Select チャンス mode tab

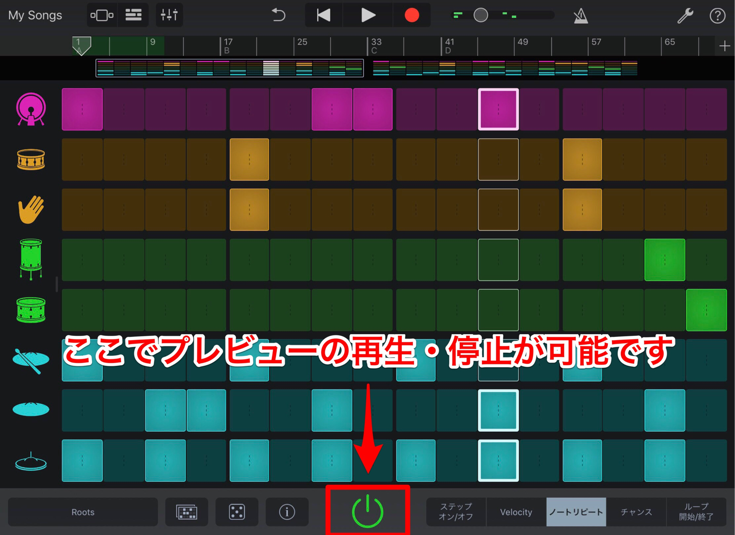pyautogui.click(x=636, y=512)
